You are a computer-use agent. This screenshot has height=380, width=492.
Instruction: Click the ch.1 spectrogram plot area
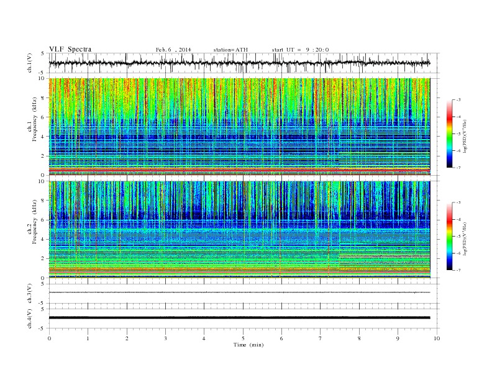click(x=239, y=127)
